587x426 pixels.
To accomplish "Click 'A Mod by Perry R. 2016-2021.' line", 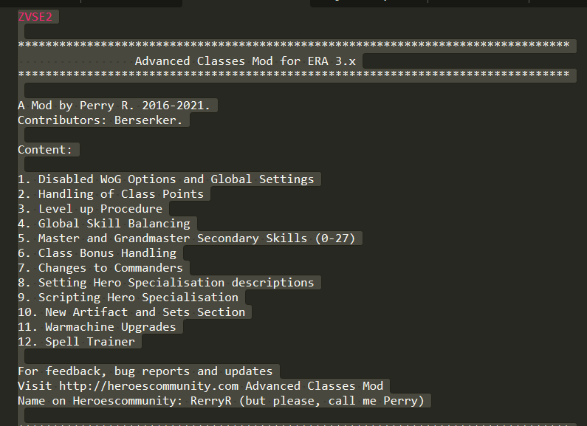I will (114, 106).
